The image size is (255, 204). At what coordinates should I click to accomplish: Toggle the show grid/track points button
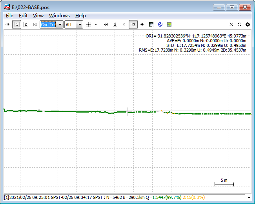coord(133,25)
